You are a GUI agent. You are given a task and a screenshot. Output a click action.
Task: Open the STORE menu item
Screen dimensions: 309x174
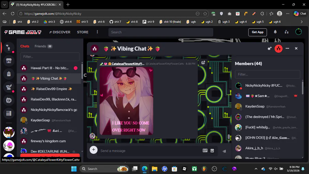click(82, 32)
